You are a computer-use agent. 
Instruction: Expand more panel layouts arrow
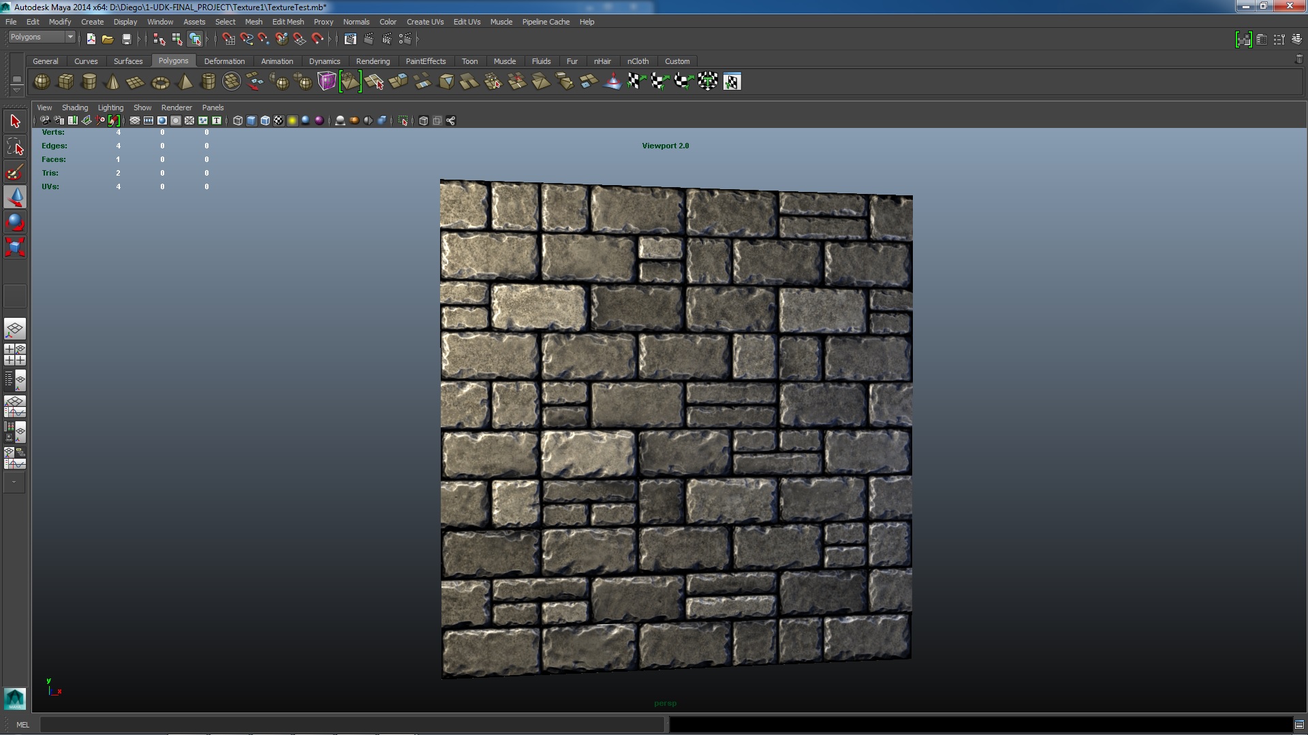14,482
